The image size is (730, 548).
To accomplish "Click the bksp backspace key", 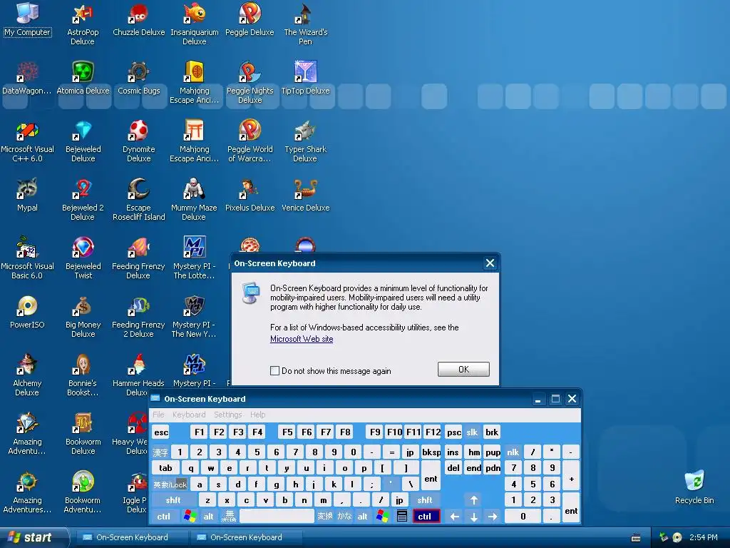I will click(x=431, y=452).
